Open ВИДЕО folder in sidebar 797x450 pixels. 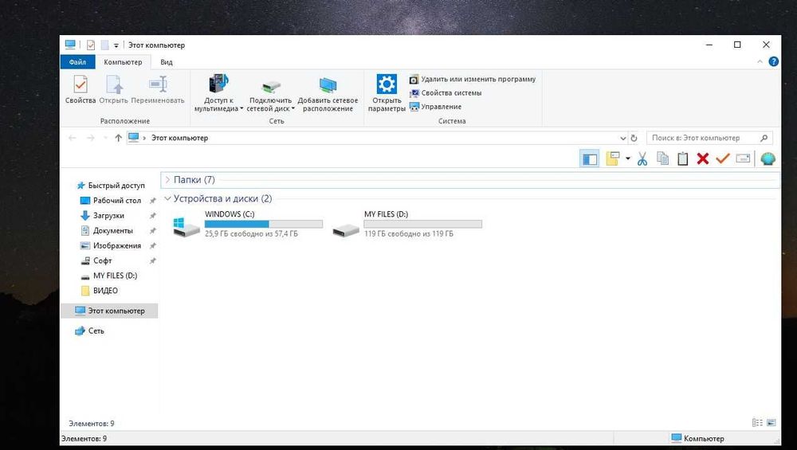tap(99, 291)
